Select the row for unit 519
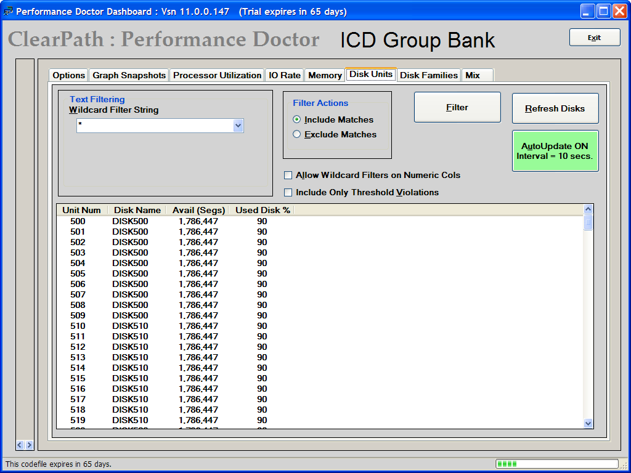The width and height of the screenshot is (631, 473). (x=320, y=420)
